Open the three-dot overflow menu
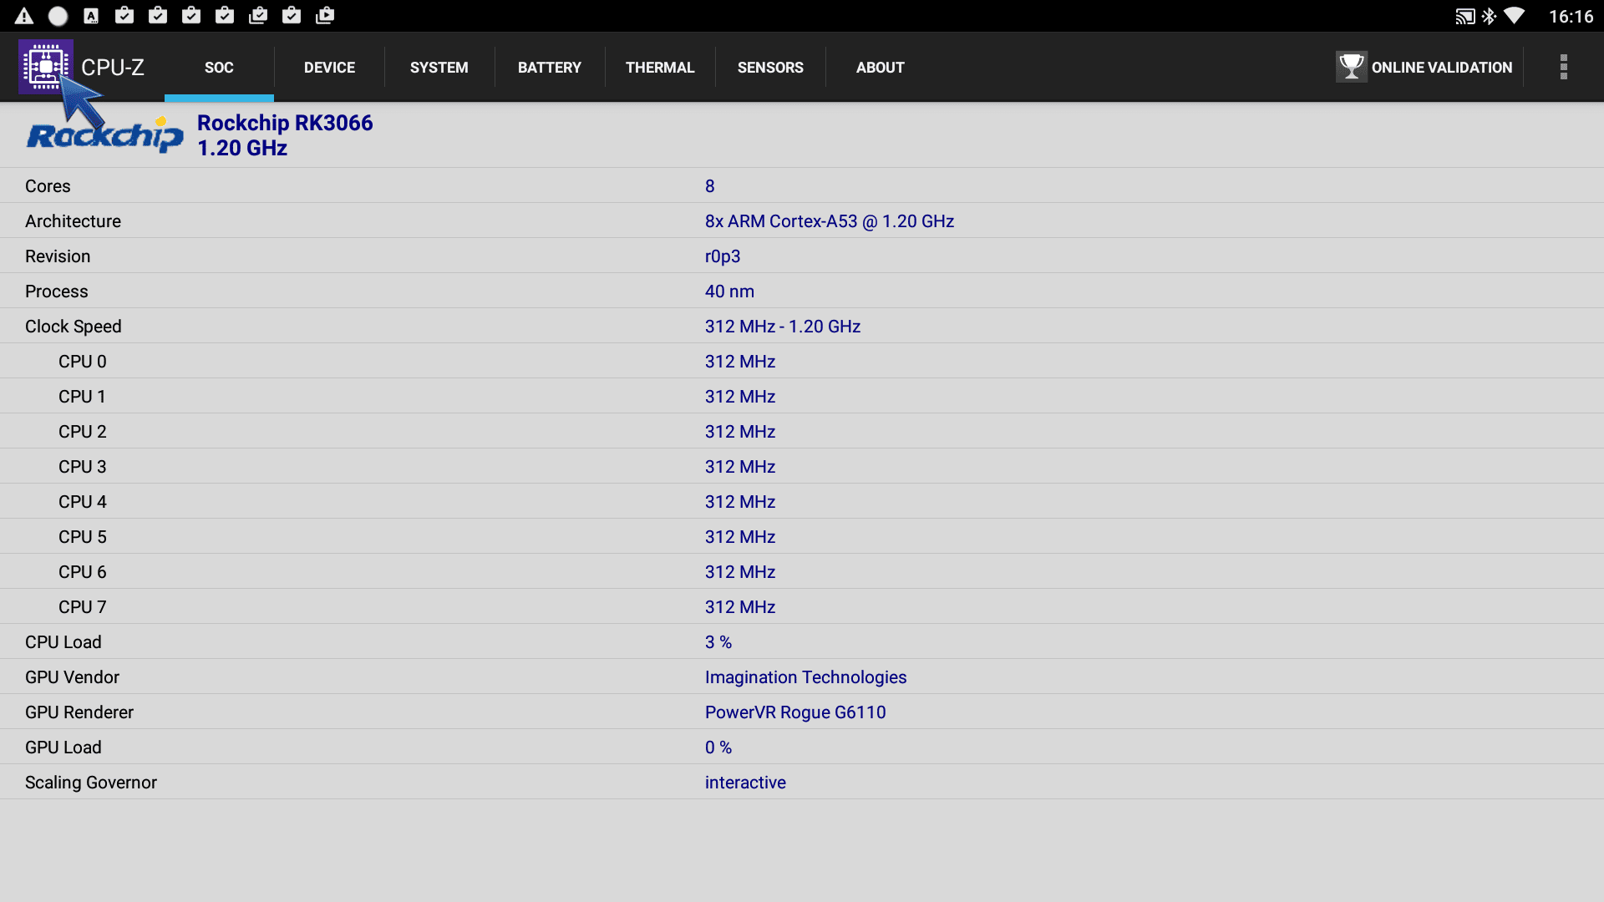 (1563, 67)
